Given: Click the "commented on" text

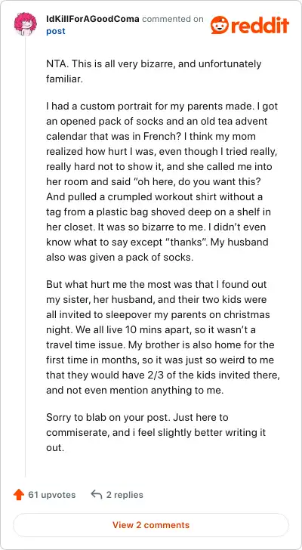Looking at the screenshot, I should coord(172,19).
